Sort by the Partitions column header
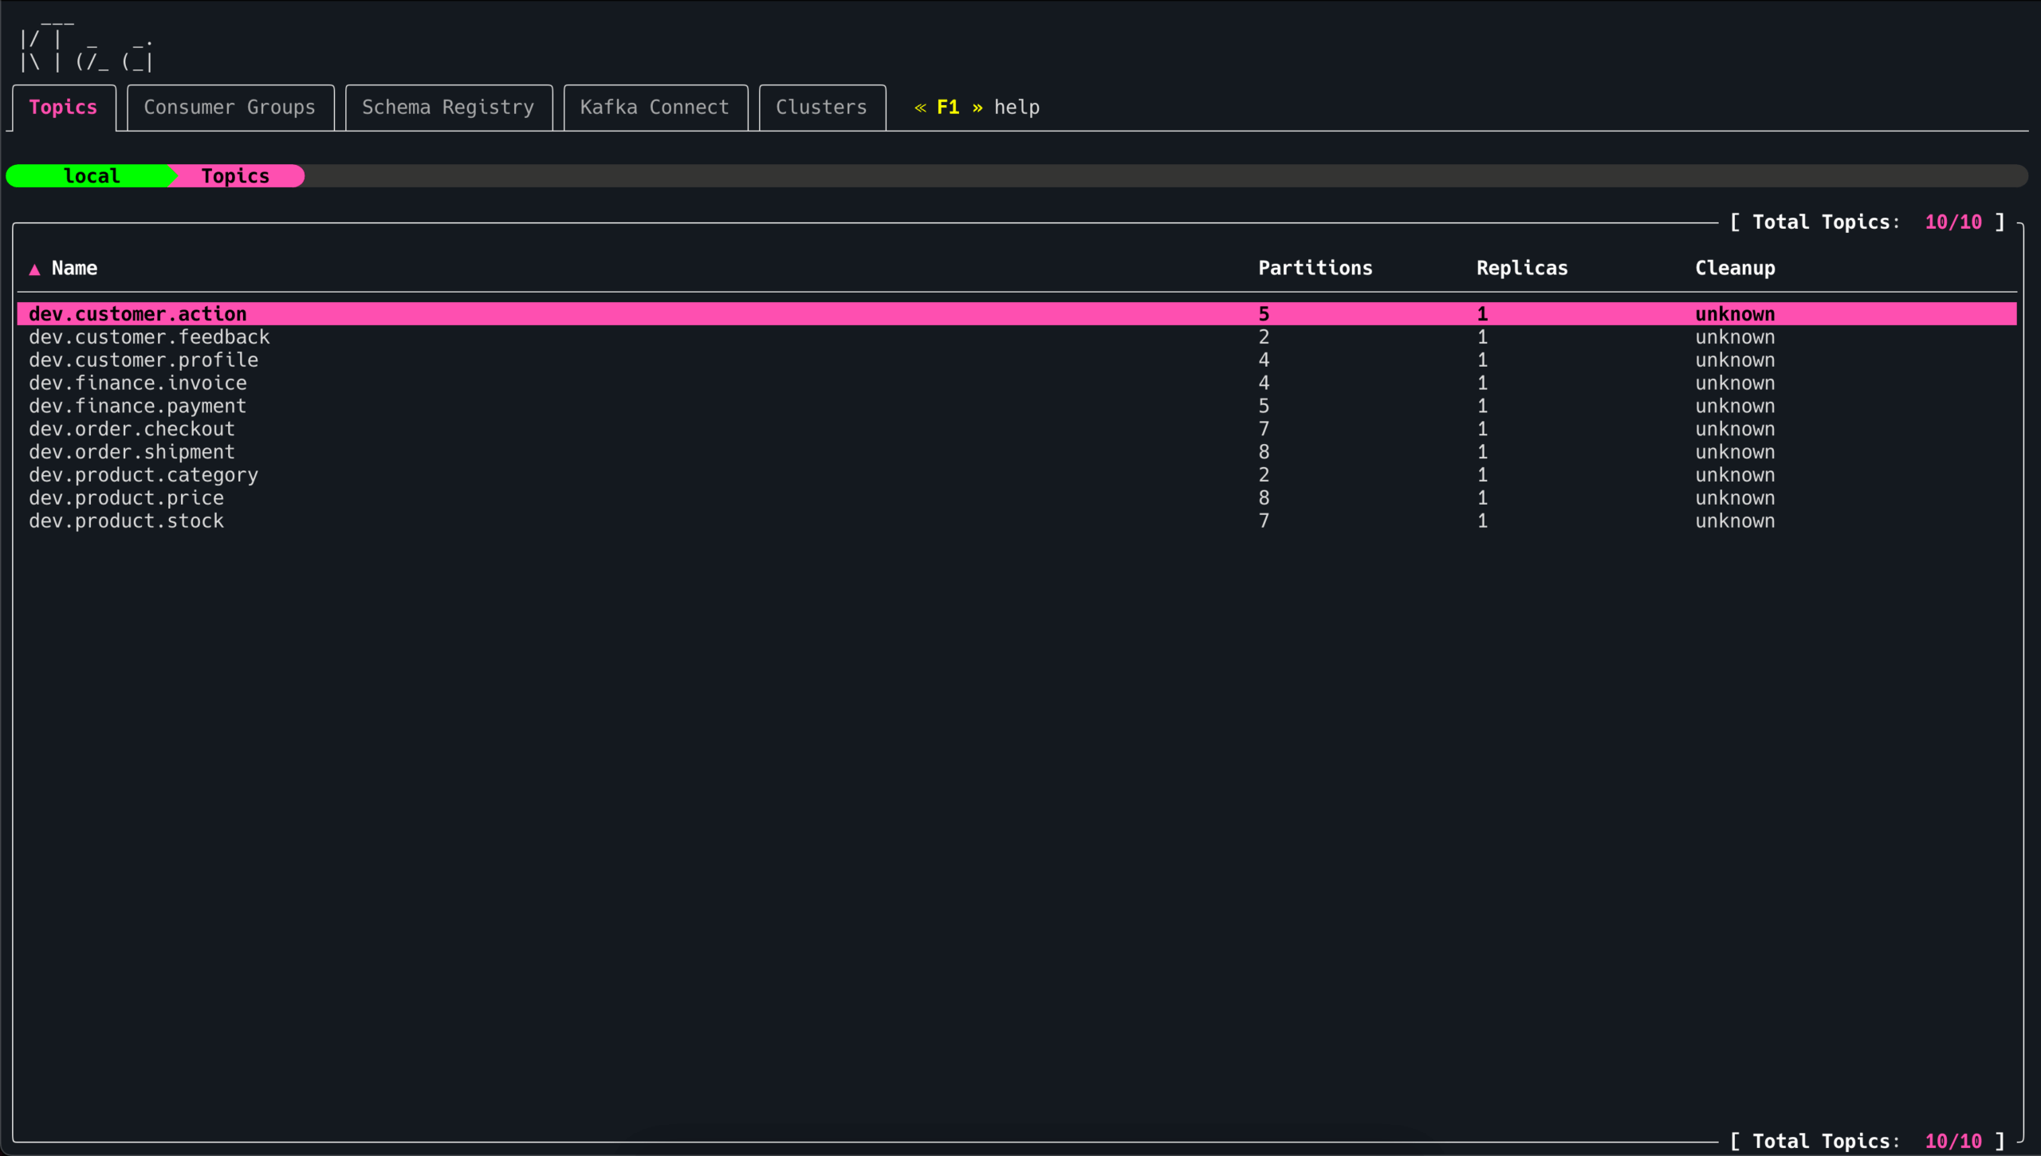Viewport: 2041px width, 1156px height. [1315, 269]
